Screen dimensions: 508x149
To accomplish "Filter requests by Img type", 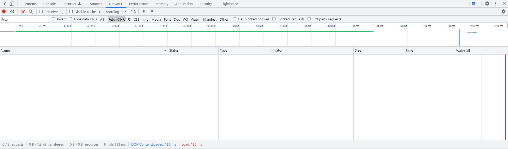I will click(145, 19).
